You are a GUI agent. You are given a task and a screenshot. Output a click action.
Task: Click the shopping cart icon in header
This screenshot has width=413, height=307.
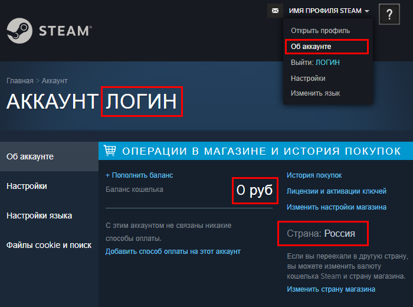(x=110, y=151)
